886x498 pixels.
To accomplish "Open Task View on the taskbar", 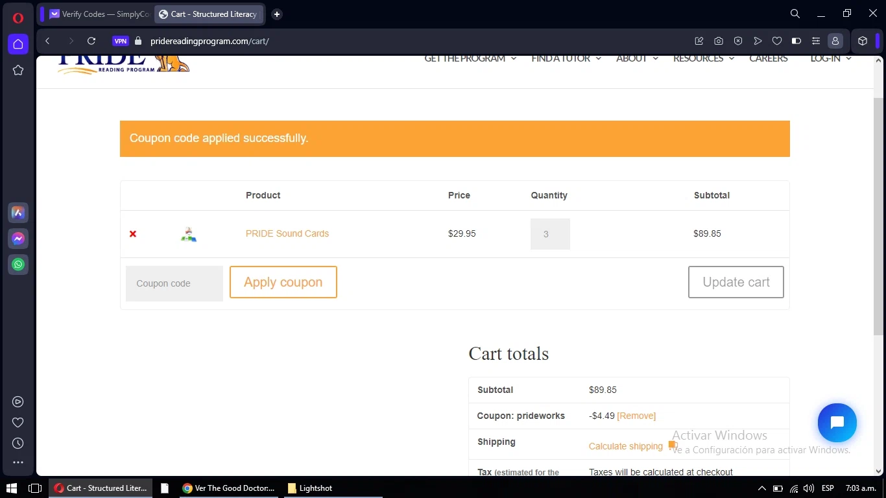I will [x=36, y=488].
